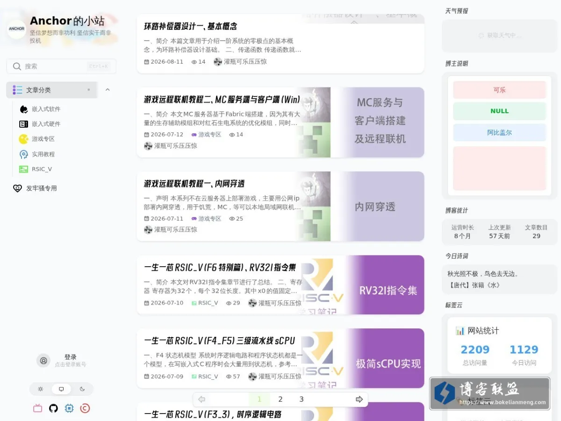Click the ANCHOR site logo avatar
The width and height of the screenshot is (561, 421).
click(16, 29)
